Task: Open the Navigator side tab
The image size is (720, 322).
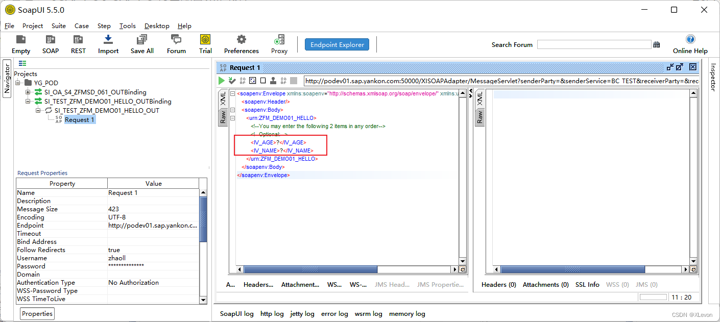Action: tap(7, 79)
